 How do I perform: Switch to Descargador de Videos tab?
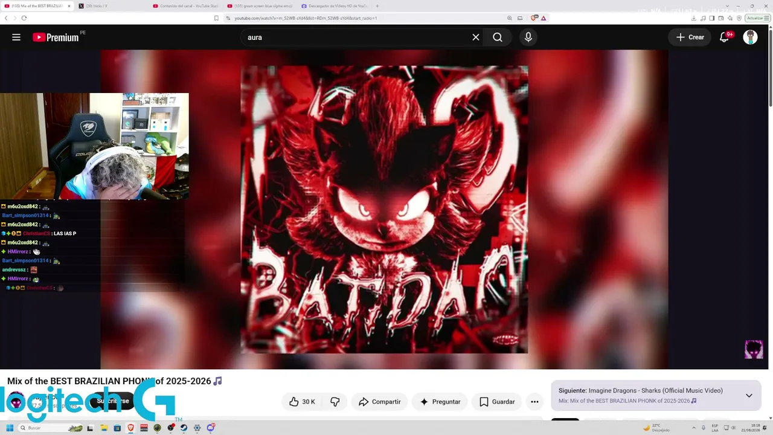[334, 6]
